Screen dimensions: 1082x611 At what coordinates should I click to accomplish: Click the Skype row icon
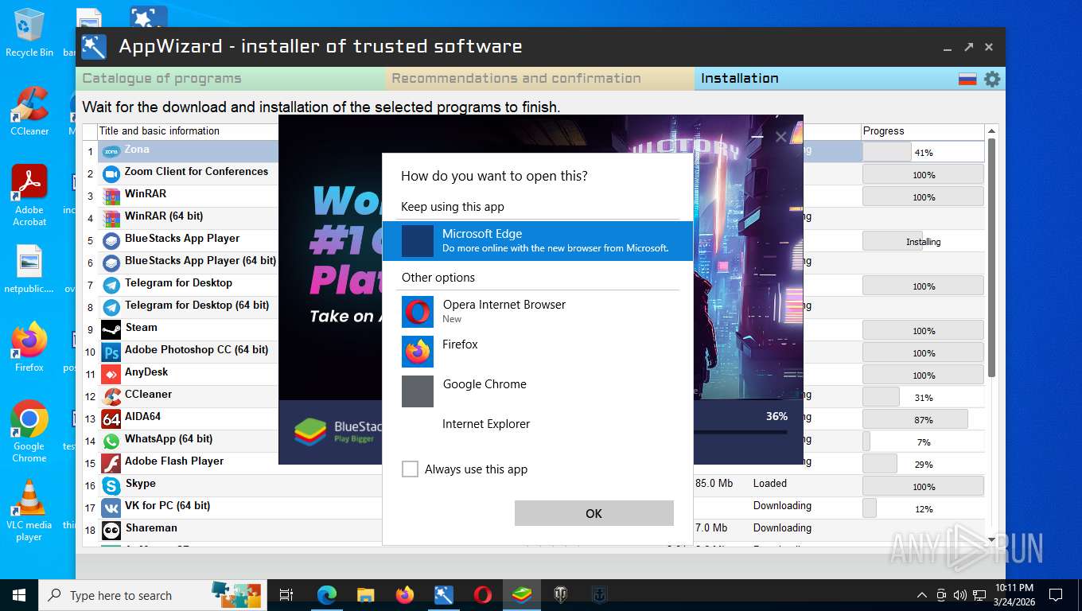pyautogui.click(x=111, y=485)
